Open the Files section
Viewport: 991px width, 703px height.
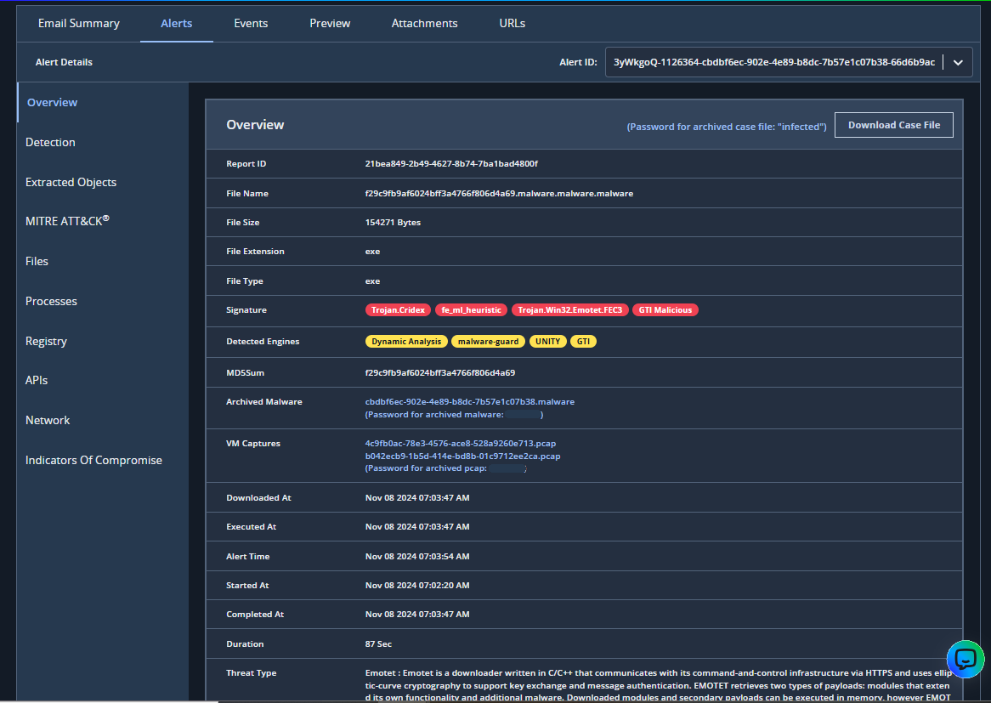(37, 261)
